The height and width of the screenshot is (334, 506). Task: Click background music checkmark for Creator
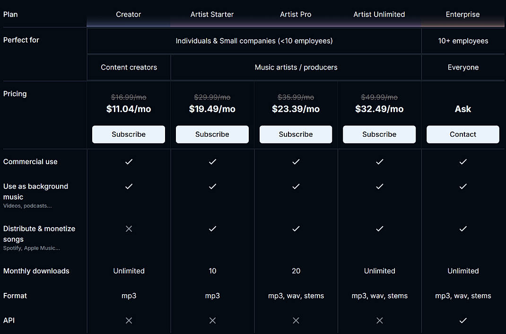point(129,186)
